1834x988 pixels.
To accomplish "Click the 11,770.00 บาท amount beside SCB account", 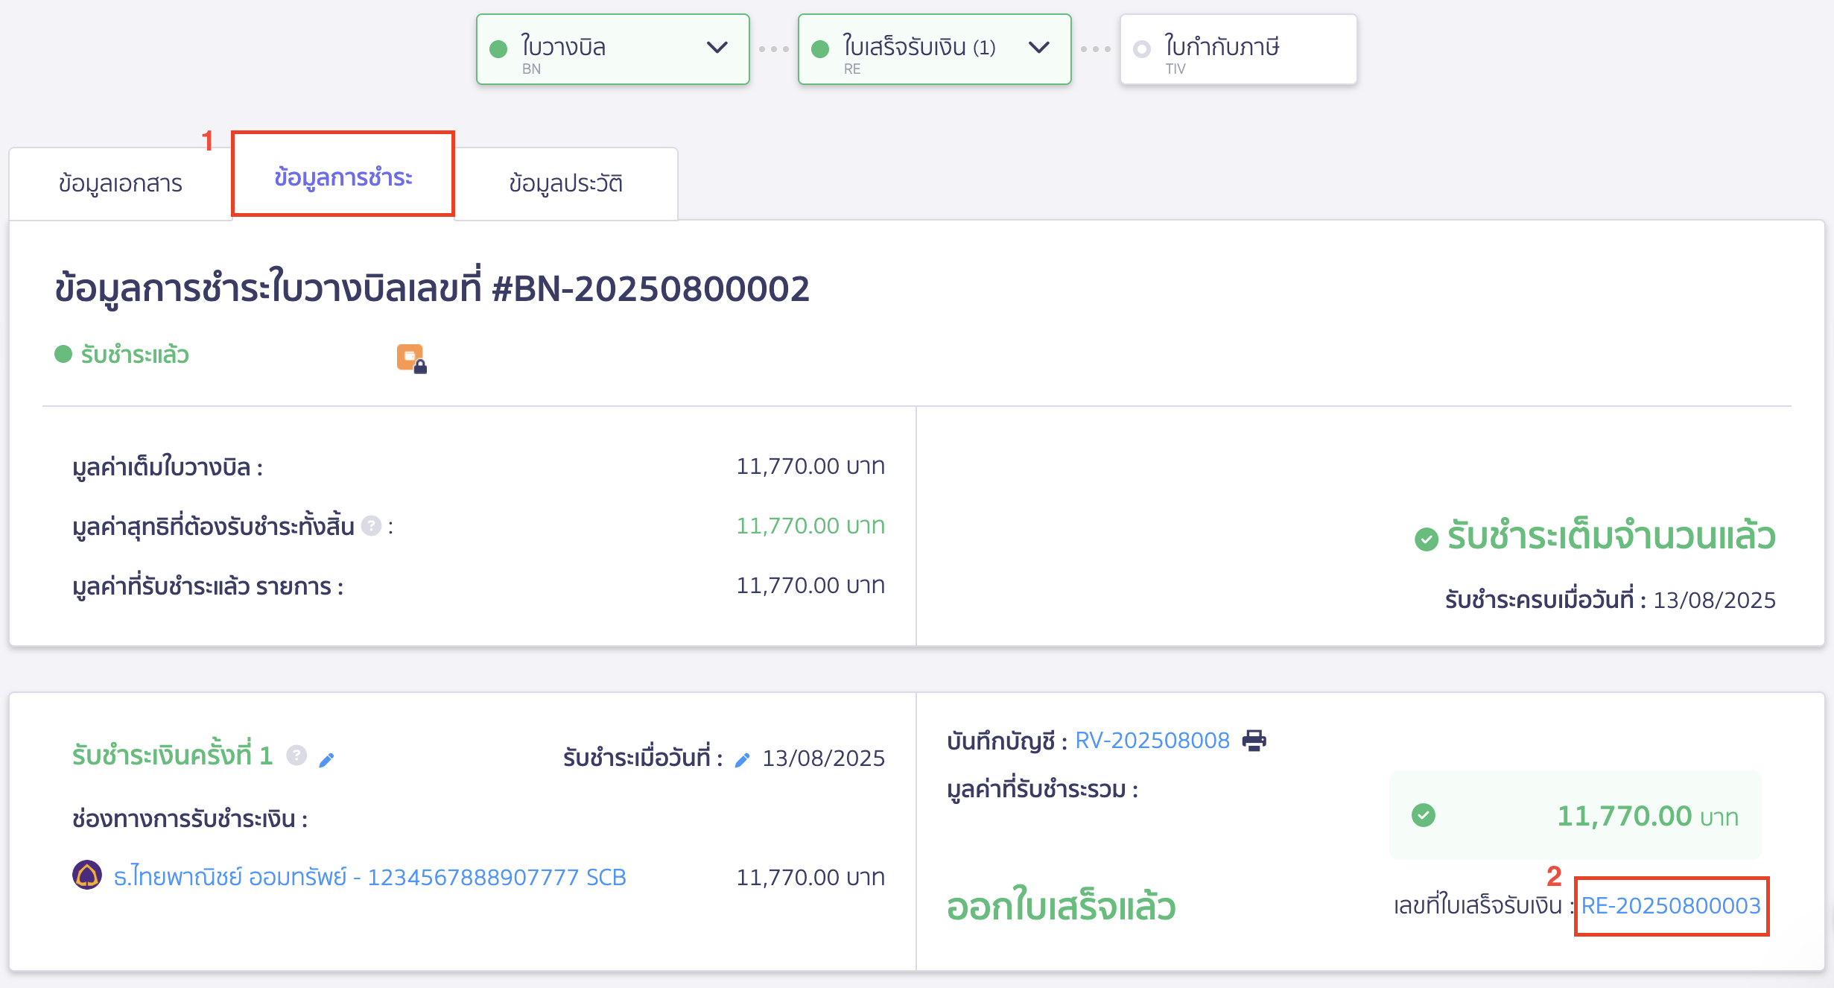I will pyautogui.click(x=810, y=878).
